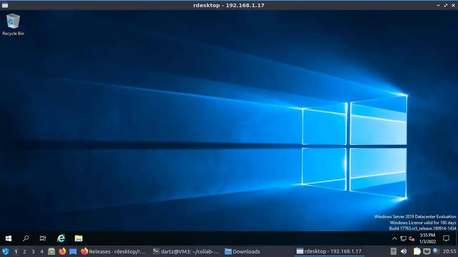The image size is (458, 257).
Task: Click removable media eject tray icon
Action: pos(393,251)
